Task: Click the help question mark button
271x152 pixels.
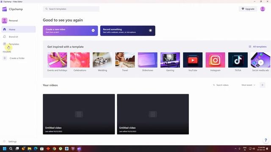Action: 265,140
